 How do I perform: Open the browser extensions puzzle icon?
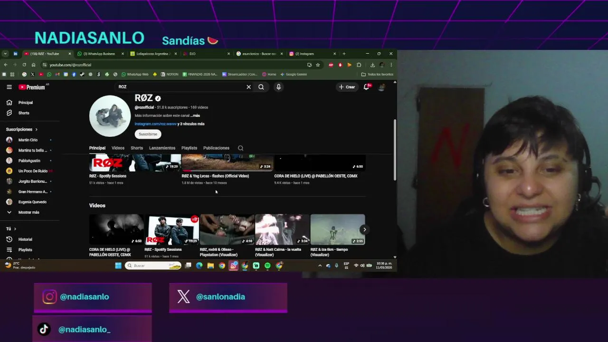pyautogui.click(x=359, y=65)
